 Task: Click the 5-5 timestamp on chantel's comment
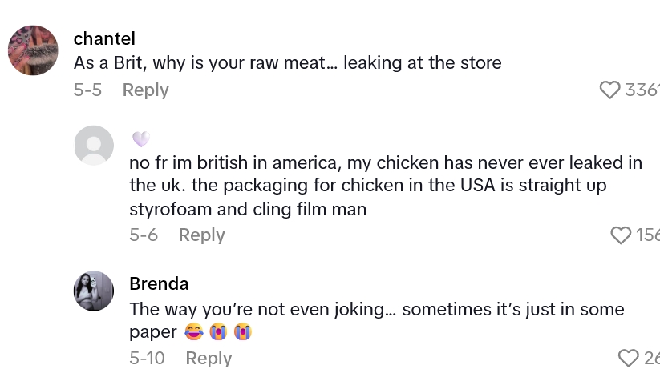pyautogui.click(x=87, y=90)
